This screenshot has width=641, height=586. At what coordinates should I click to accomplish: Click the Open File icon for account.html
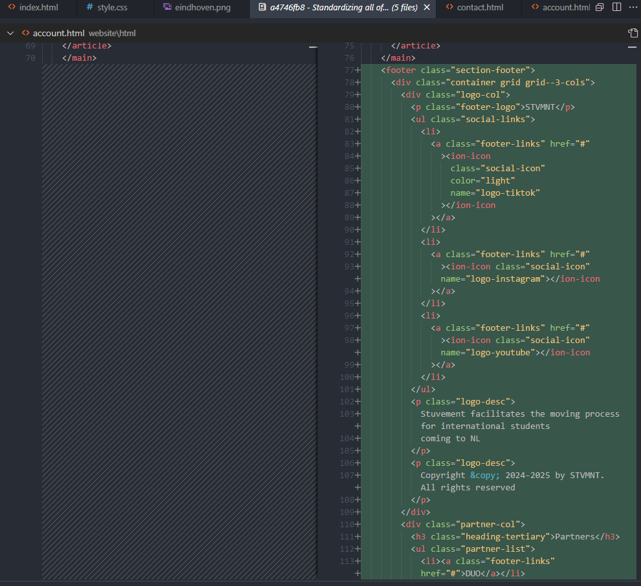point(632,33)
